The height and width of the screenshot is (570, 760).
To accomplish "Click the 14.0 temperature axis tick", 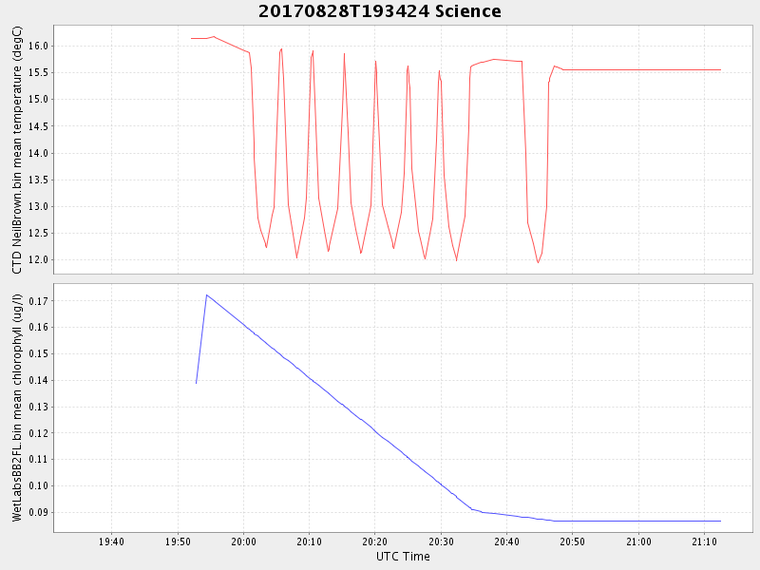I will point(36,153).
